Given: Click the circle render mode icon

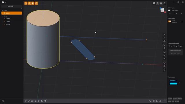Looking at the screenshot, I should click(x=164, y=3).
